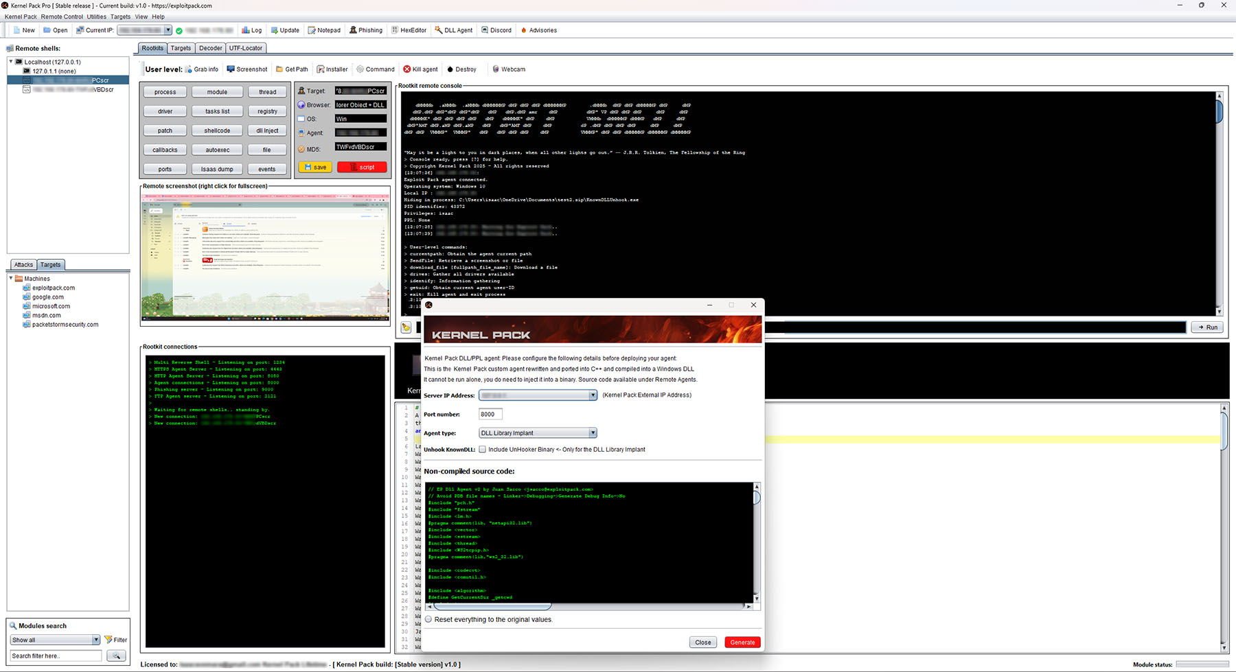Image resolution: width=1236 pixels, height=672 pixels.
Task: Open the Utilities menu
Action: click(96, 16)
